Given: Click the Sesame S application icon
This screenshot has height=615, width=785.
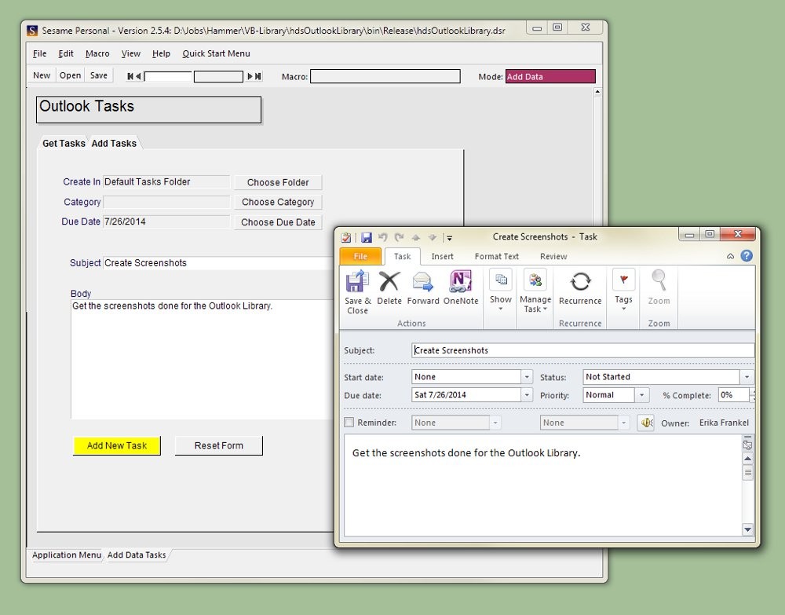Looking at the screenshot, I should [x=32, y=31].
